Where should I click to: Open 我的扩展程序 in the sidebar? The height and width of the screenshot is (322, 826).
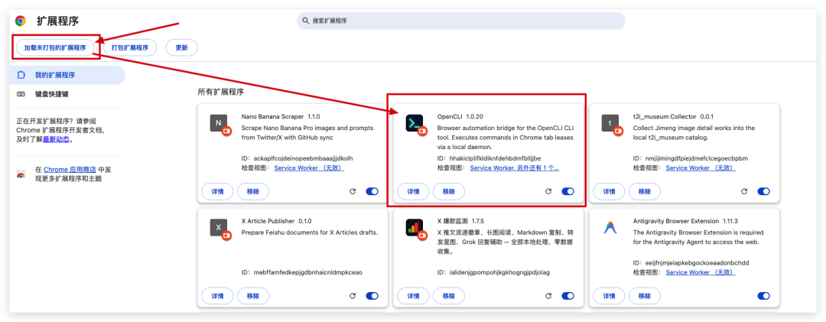tap(67, 75)
